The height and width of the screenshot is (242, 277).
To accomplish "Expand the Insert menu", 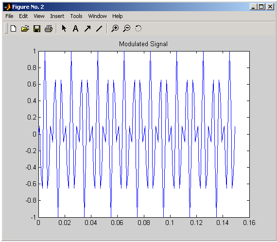I will 57,16.
